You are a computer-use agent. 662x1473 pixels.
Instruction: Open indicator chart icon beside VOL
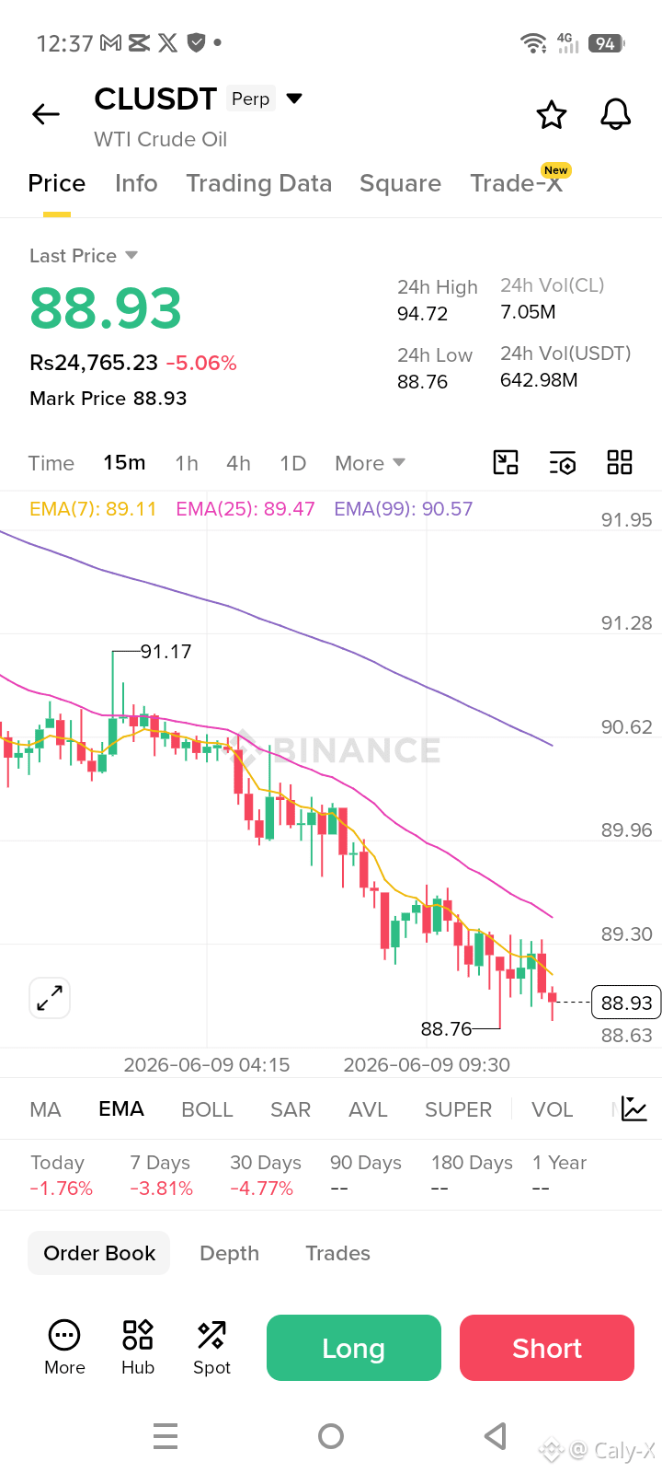click(x=634, y=1108)
